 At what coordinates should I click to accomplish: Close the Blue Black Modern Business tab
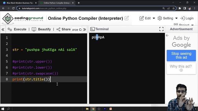pyautogui.click(x=36, y=3)
